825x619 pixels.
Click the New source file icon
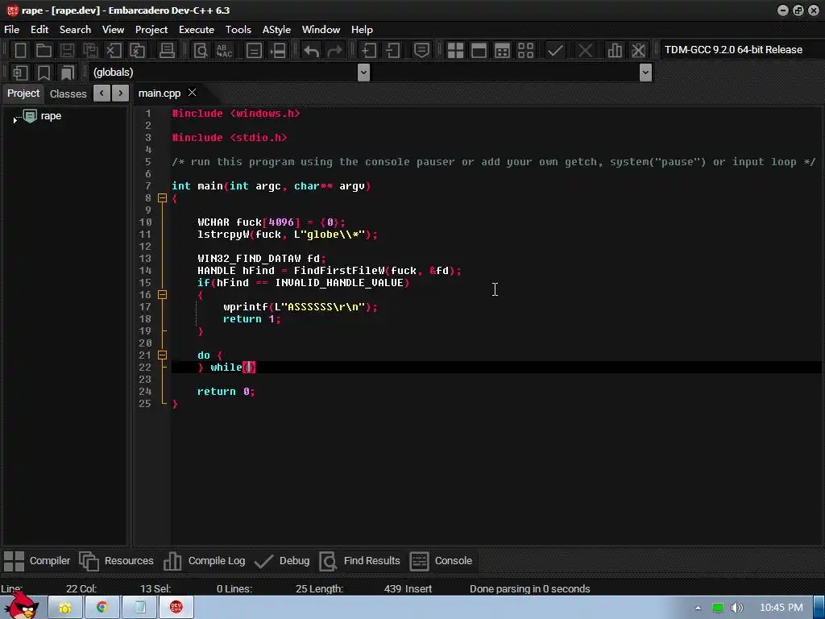pyautogui.click(x=20, y=50)
